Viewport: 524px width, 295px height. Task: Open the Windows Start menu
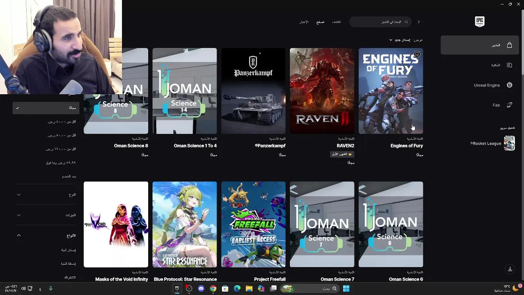pos(346,288)
